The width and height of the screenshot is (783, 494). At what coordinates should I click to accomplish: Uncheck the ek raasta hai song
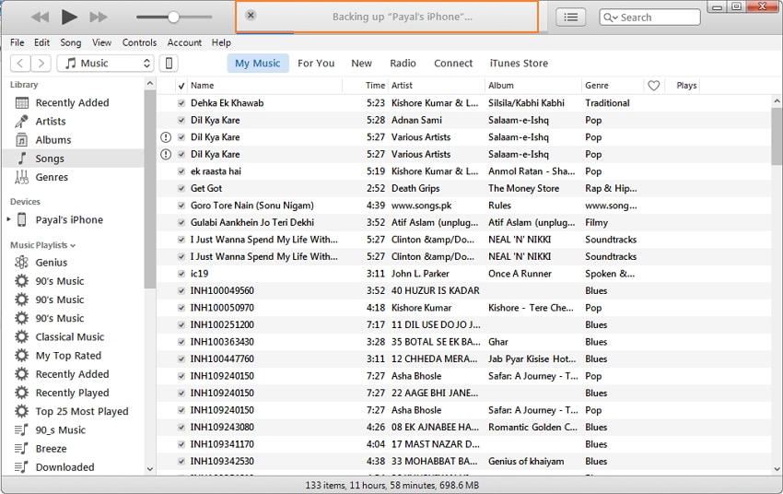pyautogui.click(x=181, y=171)
